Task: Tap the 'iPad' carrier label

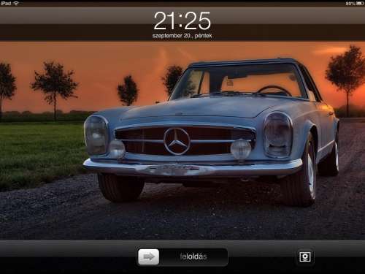Action: coord(6,3)
